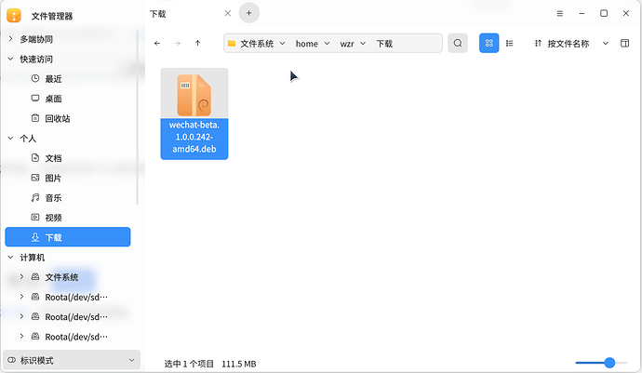Screen dimensions: 642x373
Task: Expand the third Roota(/dev/sd… drive
Action: pos(21,337)
